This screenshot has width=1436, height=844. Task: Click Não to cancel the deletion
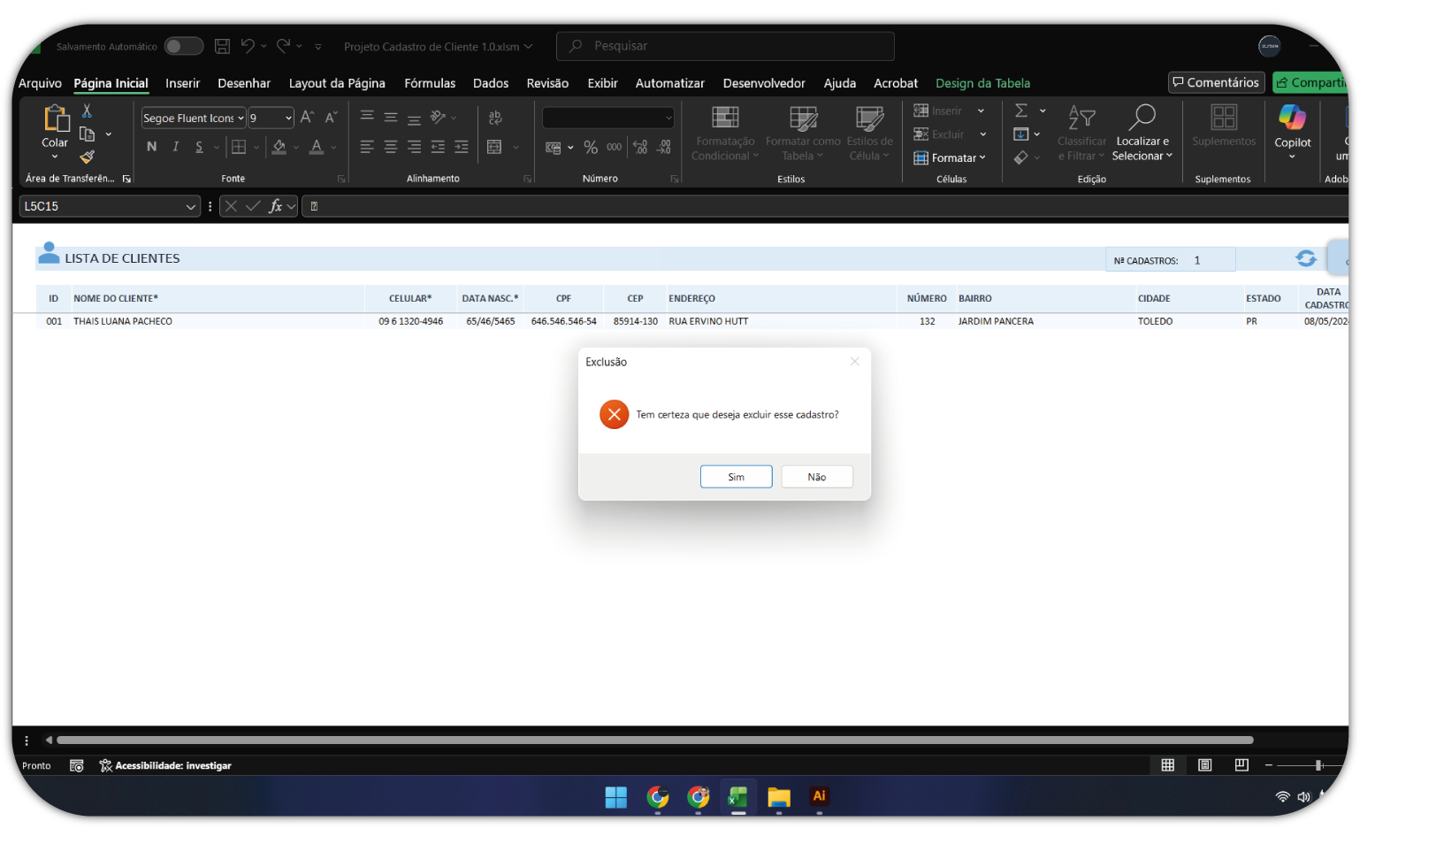click(x=816, y=477)
